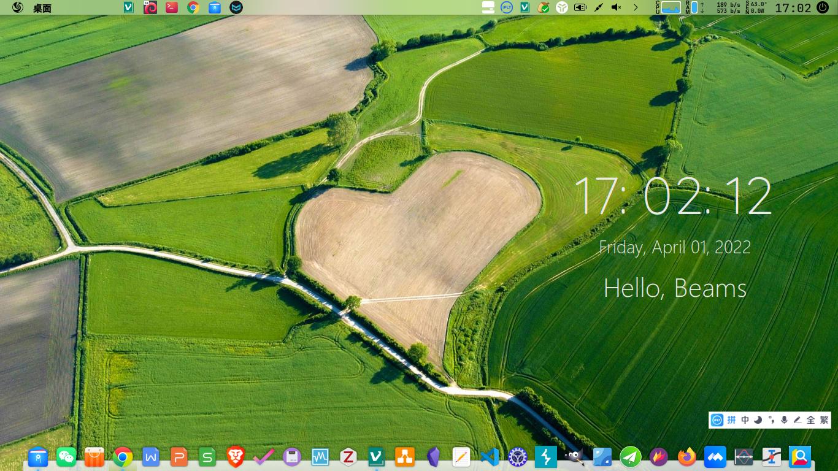Viewport: 838px width, 471px height.
Task: Open GIMP from the dock
Action: [573, 457]
